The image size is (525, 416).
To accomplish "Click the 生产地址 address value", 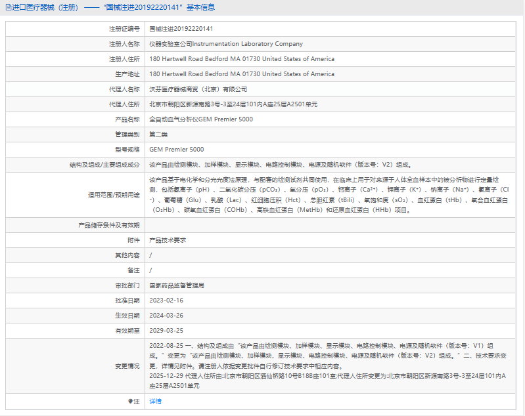I will pyautogui.click(x=242, y=74).
